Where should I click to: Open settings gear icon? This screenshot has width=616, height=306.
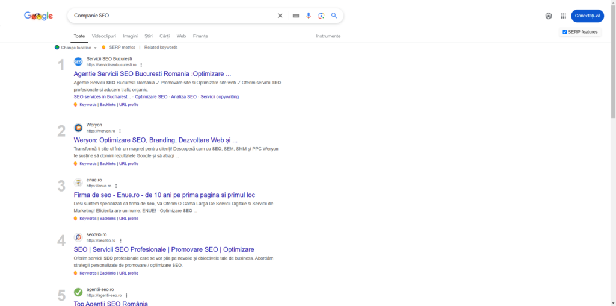coord(549,16)
